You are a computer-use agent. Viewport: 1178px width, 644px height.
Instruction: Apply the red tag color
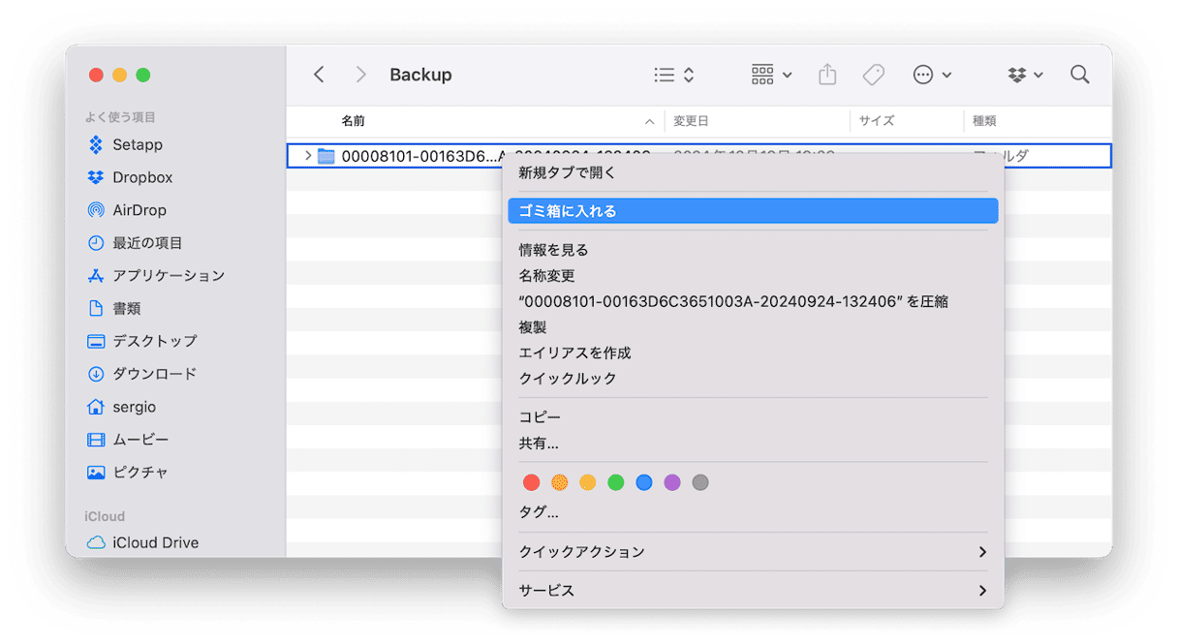point(531,482)
